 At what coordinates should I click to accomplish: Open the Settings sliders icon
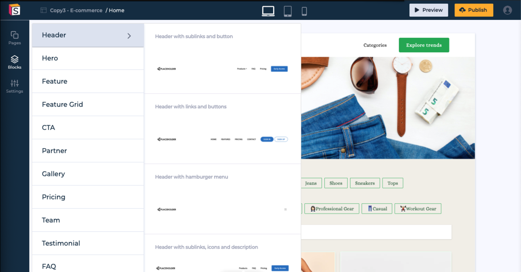pyautogui.click(x=14, y=86)
